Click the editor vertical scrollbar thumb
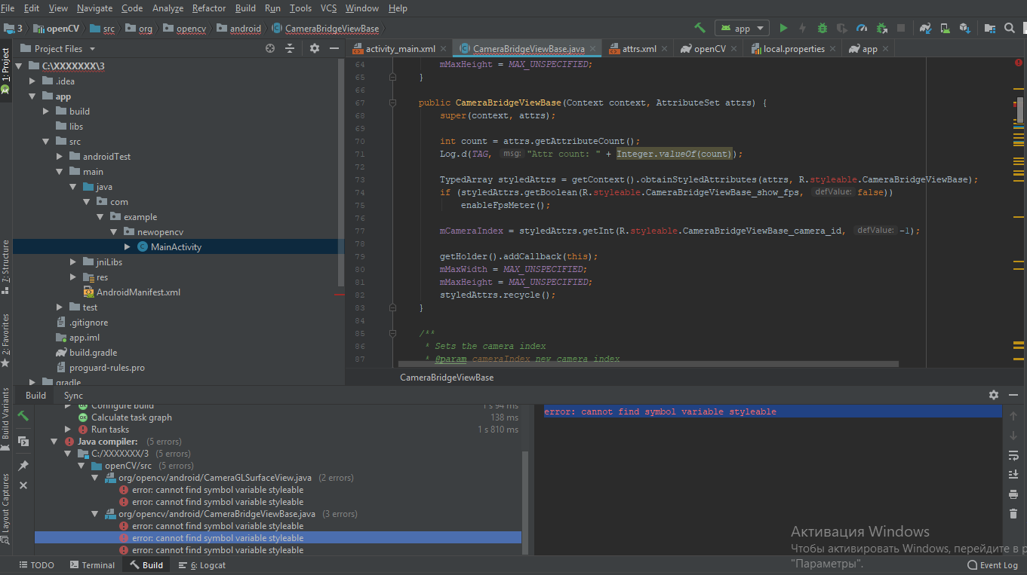This screenshot has width=1027, height=575. tap(1020, 109)
